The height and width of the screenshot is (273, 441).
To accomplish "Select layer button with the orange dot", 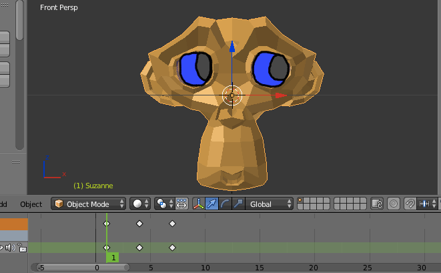I will coord(300,201).
